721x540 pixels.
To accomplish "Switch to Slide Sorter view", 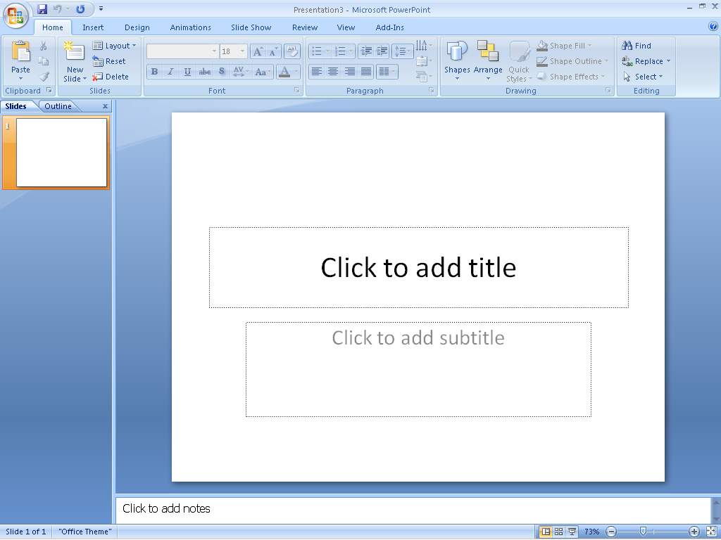I will [x=558, y=532].
